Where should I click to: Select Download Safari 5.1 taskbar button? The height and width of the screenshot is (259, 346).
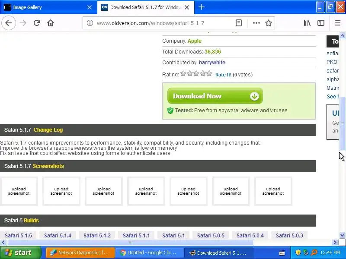[218, 253]
